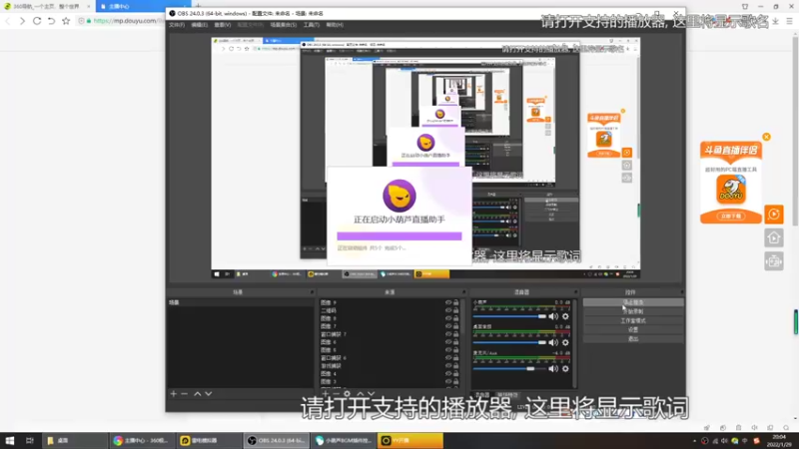The image size is (799, 449).
Task: Toggle visibility of 图像 4
Action: point(448,373)
